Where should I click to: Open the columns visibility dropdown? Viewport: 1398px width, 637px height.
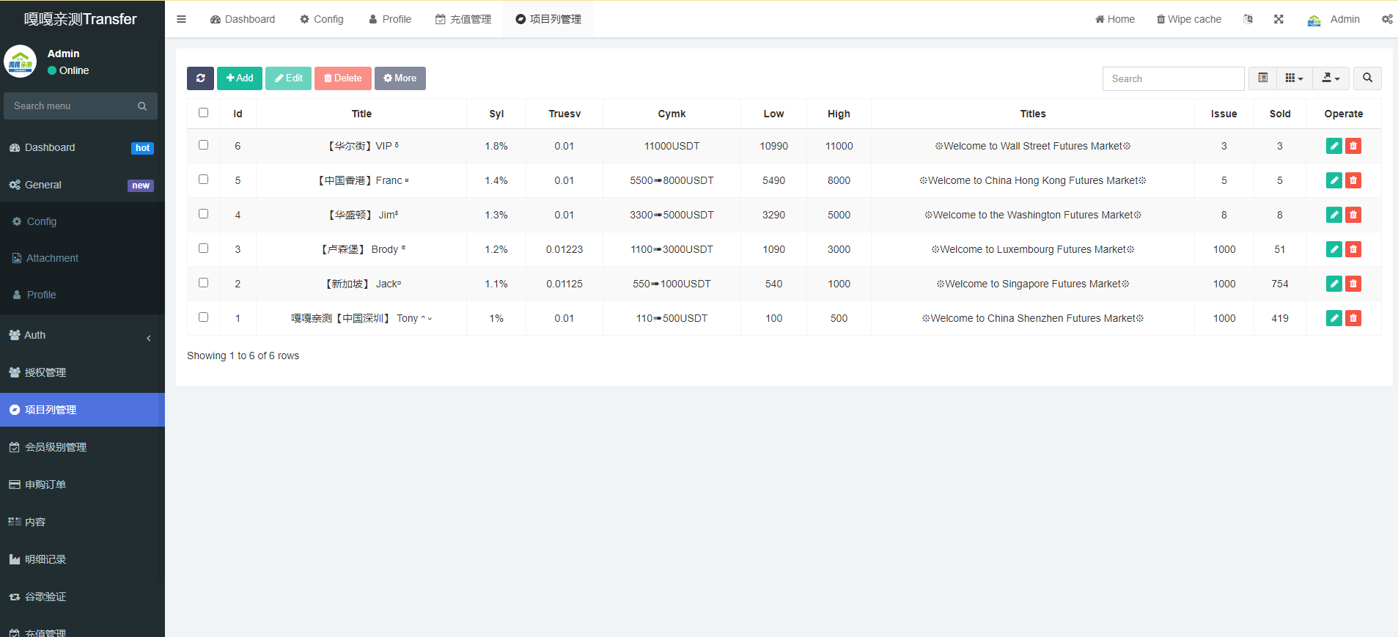click(x=1294, y=78)
